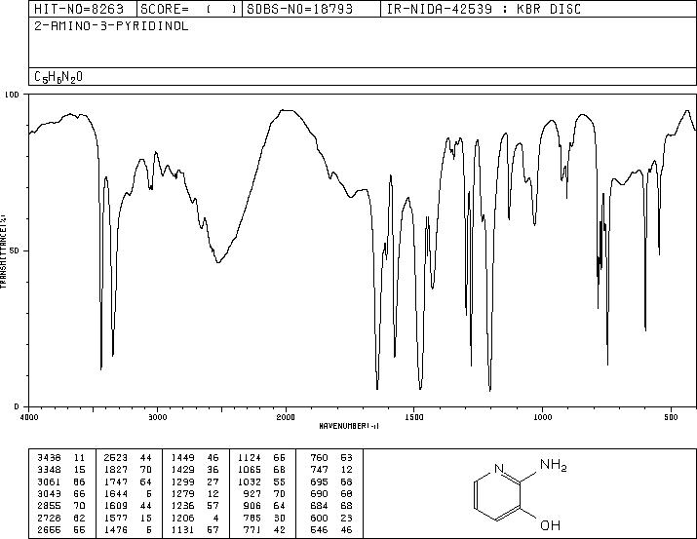Select peak table entry 1279
697x539 pixels.
(x=182, y=493)
